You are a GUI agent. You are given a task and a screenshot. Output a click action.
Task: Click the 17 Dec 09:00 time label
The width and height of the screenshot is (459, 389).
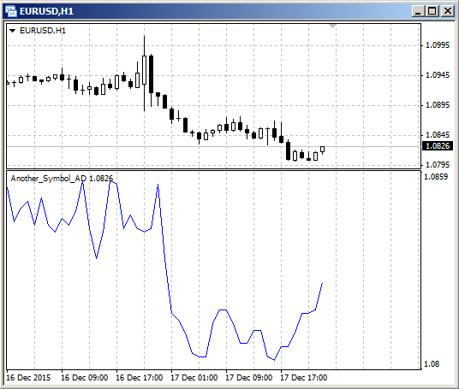pos(249,378)
